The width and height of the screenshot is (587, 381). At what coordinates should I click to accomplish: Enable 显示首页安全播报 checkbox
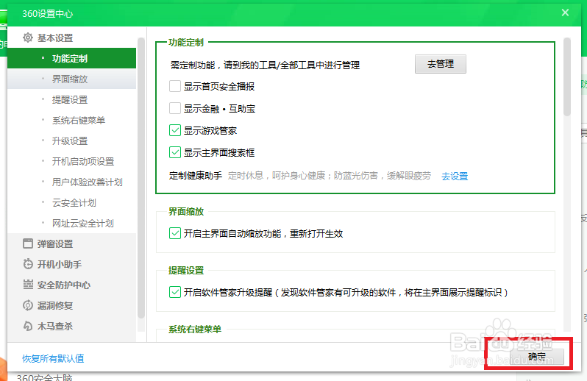pyautogui.click(x=175, y=86)
